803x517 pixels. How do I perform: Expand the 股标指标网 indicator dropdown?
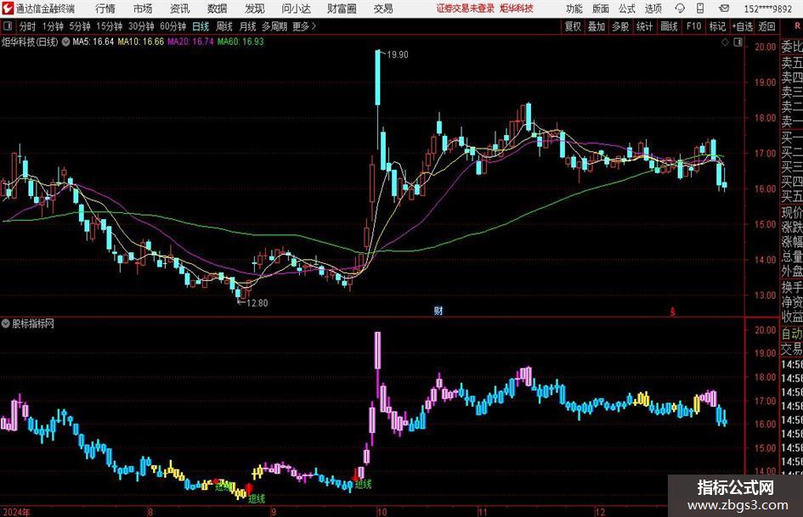pos(6,323)
